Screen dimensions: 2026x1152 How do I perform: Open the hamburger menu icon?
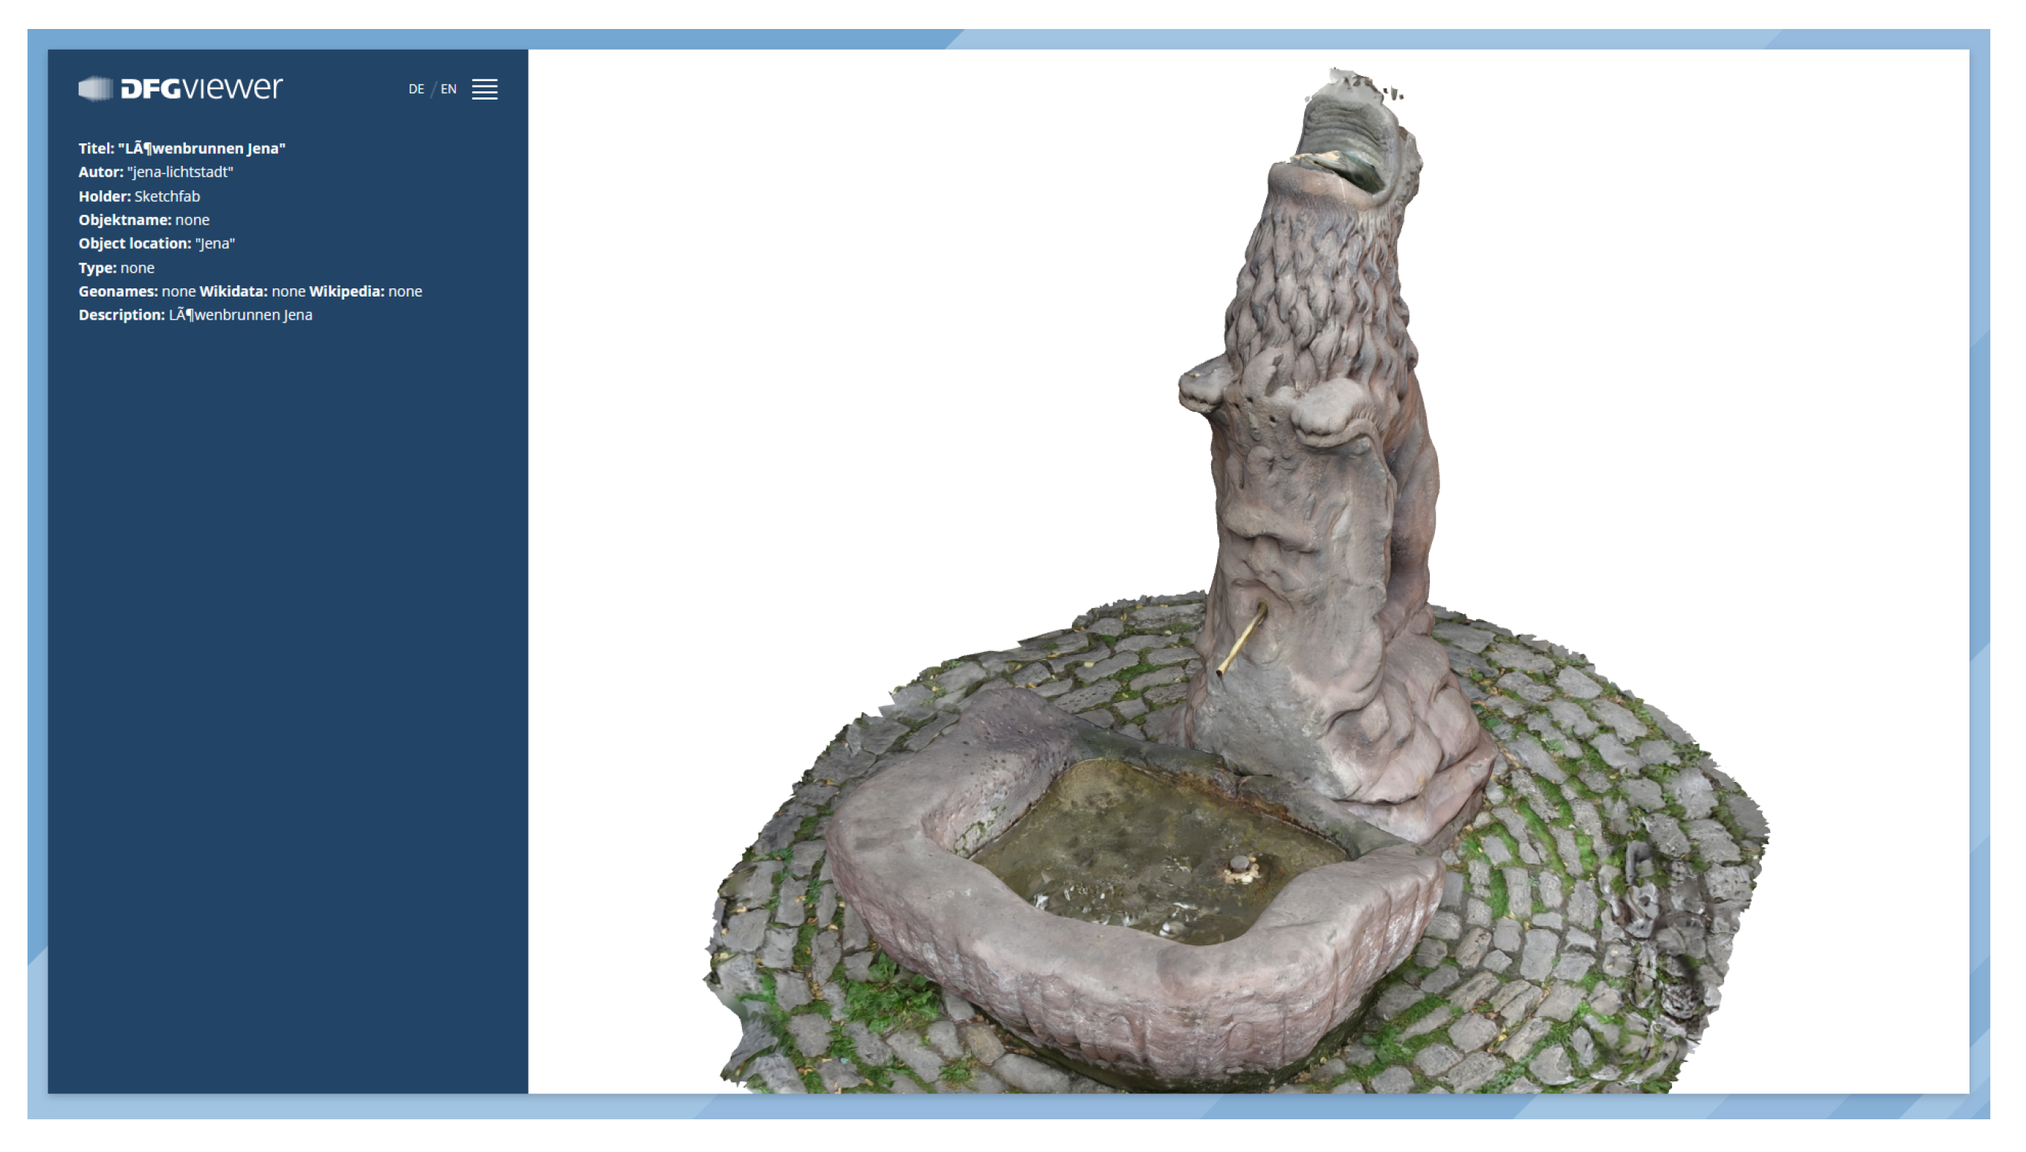(484, 89)
